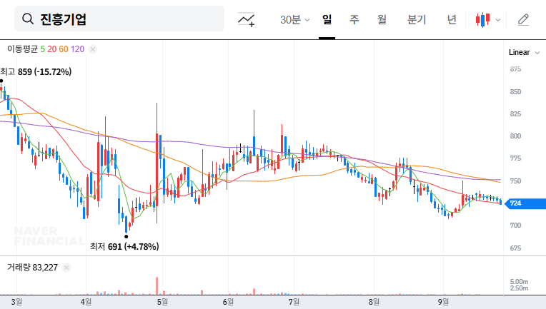Click the current price 724 tag
This screenshot has width=546, height=309.
click(x=525, y=203)
